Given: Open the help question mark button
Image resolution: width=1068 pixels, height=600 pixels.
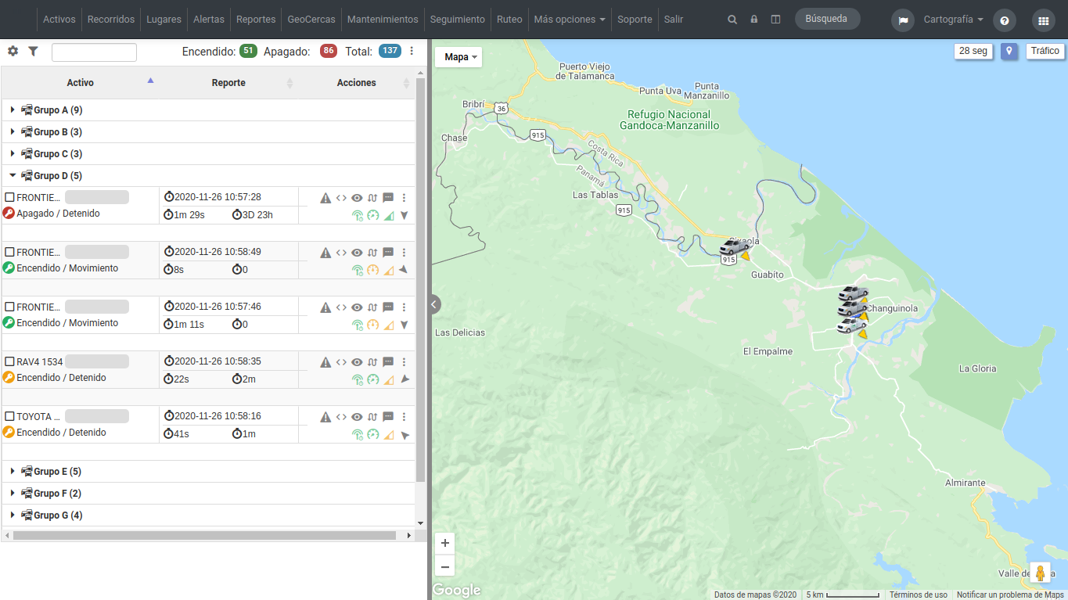Looking at the screenshot, I should (x=1005, y=20).
